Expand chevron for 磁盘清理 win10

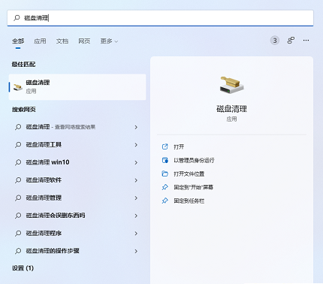[136, 162]
